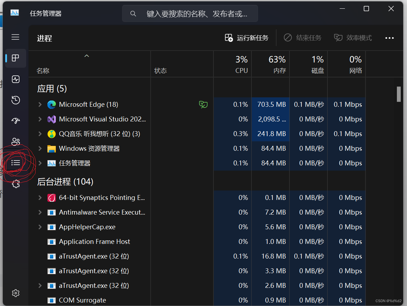Click Edge efficiency mode leaf icon
Image resolution: width=407 pixels, height=306 pixels.
pyautogui.click(x=203, y=104)
